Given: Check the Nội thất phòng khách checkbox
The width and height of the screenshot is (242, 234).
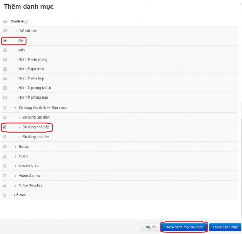Looking at the screenshot, I should point(5,88).
